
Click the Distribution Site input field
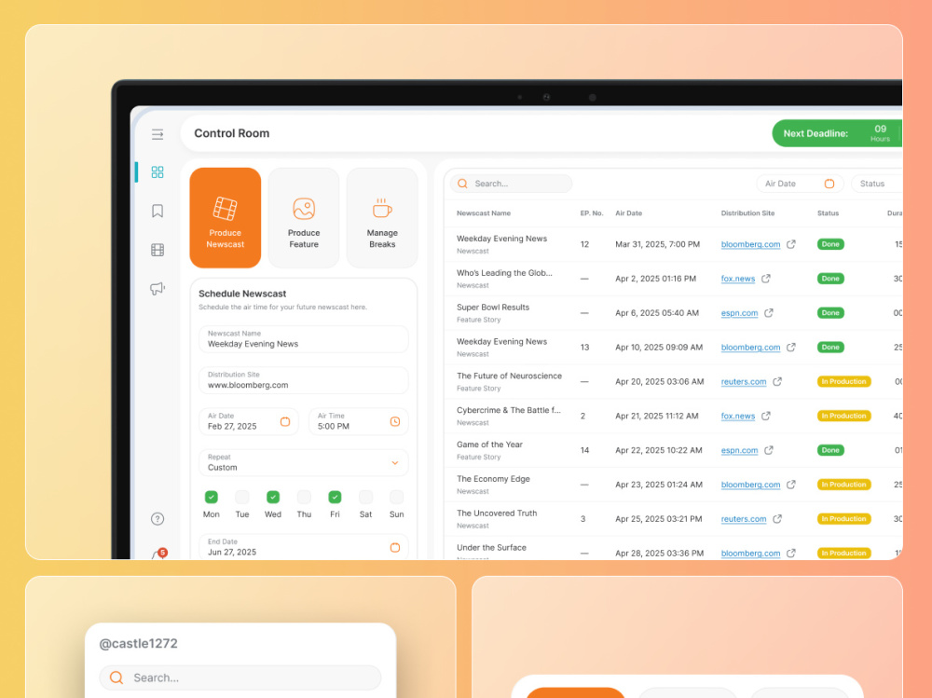click(x=304, y=380)
